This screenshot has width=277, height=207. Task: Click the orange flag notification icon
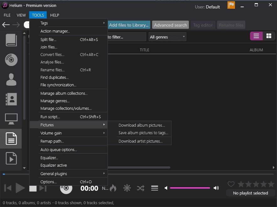tap(231, 5)
